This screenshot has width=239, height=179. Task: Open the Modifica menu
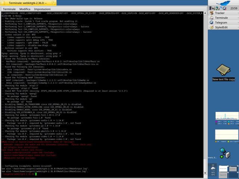click(25, 9)
